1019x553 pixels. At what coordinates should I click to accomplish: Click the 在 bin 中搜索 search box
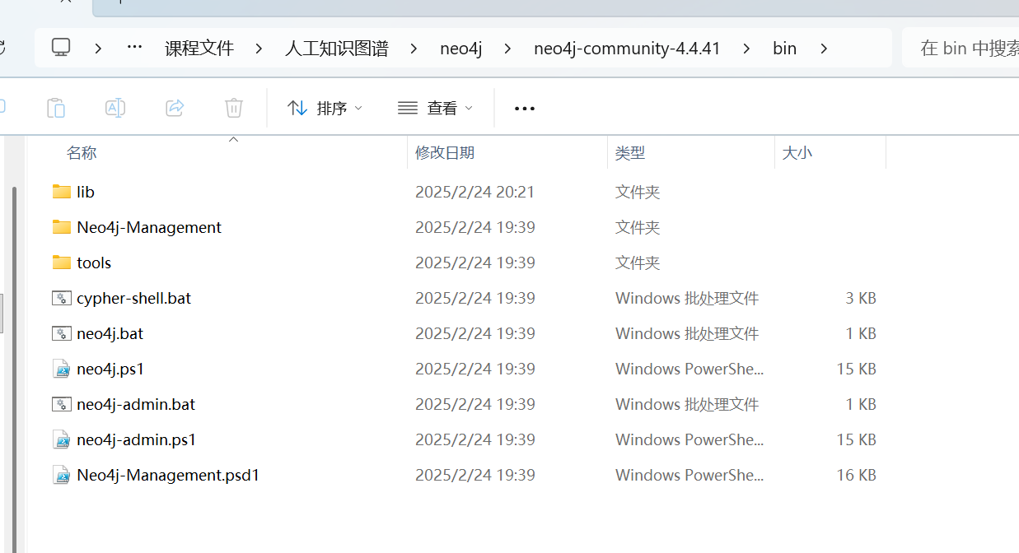click(961, 48)
